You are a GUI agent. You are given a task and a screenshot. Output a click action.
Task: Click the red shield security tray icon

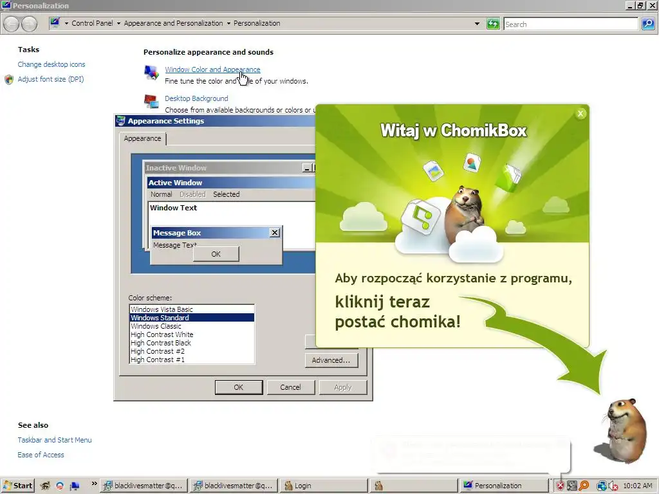click(561, 486)
